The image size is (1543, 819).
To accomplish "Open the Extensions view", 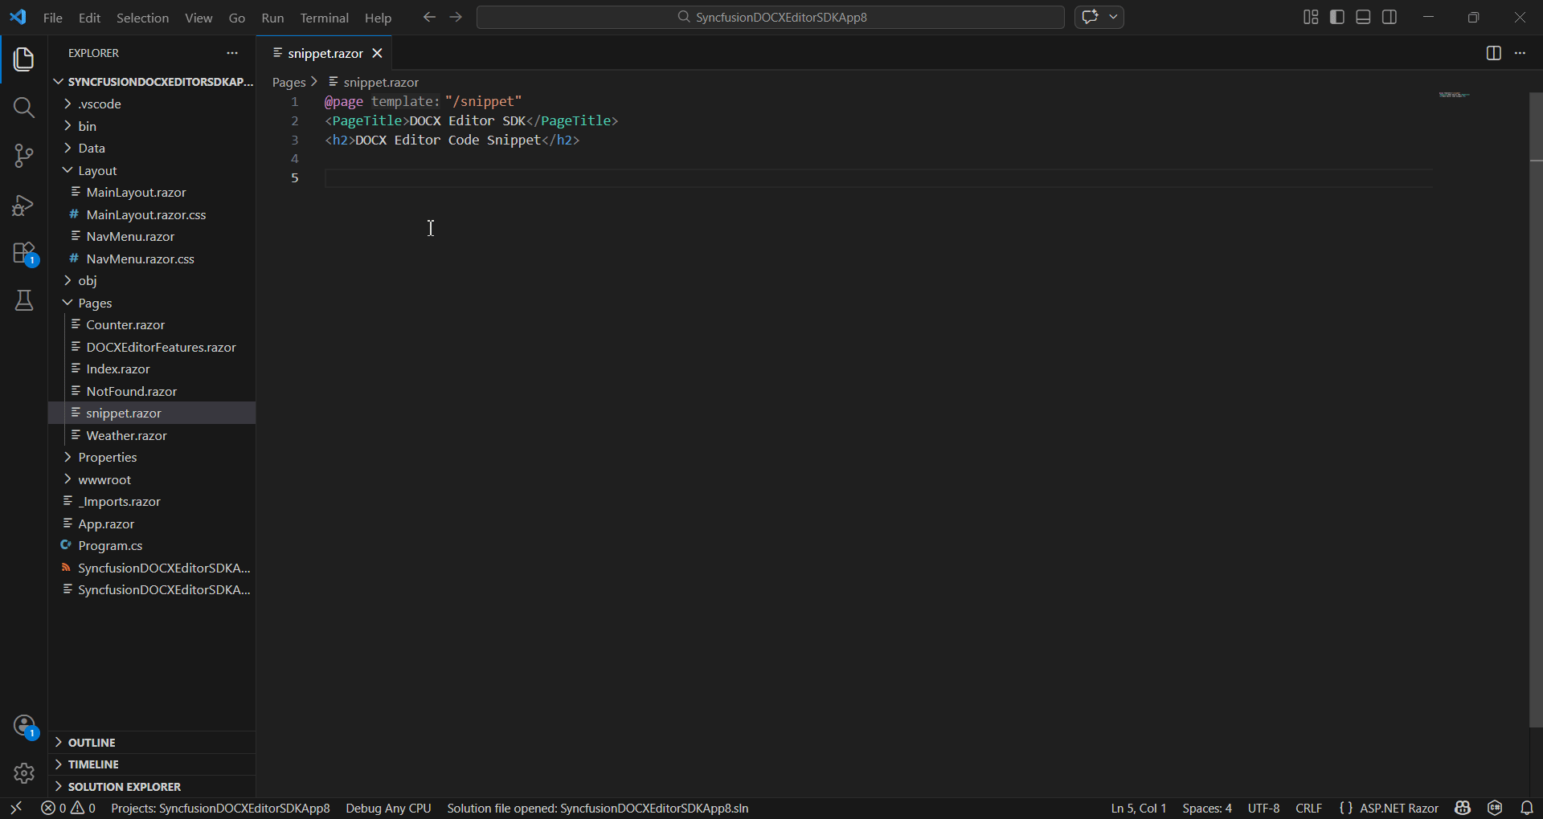I will (x=23, y=254).
